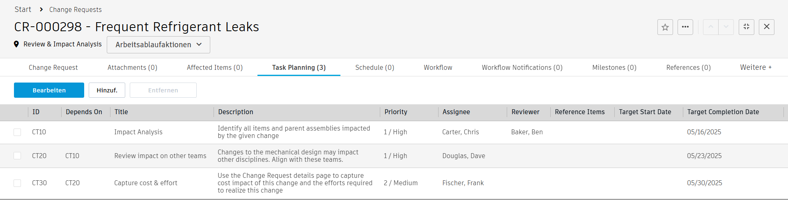This screenshot has width=788, height=200.
Task: Check the CT30 task row checkbox
Action: coord(17,183)
